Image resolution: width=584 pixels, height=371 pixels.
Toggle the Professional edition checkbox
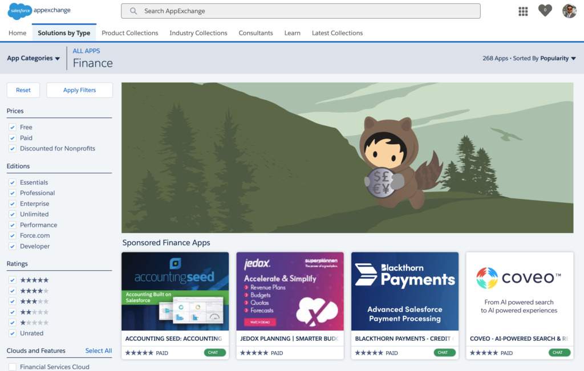point(13,193)
